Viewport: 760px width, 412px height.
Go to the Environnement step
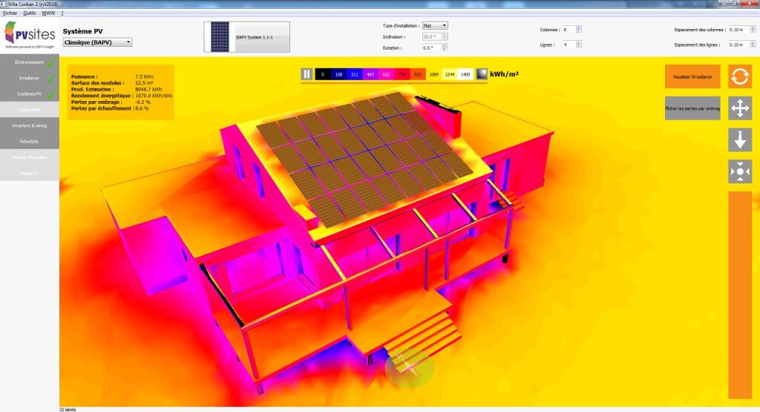30,62
